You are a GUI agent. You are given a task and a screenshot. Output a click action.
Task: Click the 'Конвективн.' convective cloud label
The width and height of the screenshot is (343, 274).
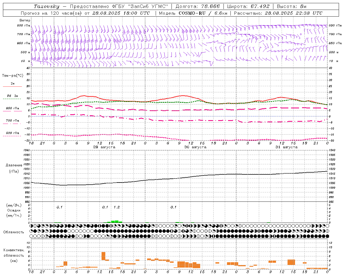pos(14,250)
